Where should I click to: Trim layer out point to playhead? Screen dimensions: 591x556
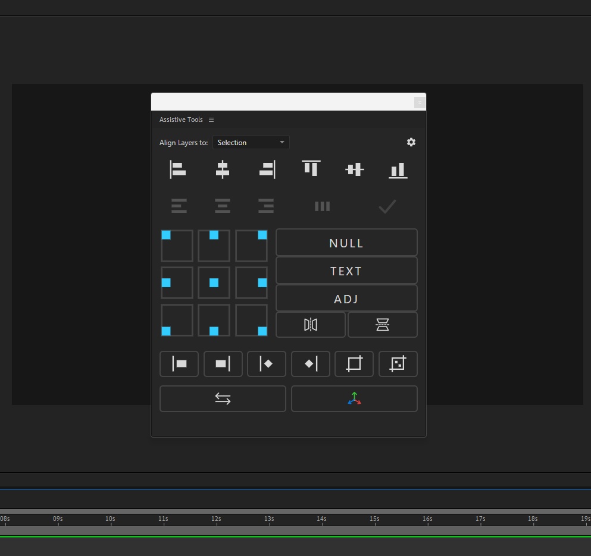223,364
